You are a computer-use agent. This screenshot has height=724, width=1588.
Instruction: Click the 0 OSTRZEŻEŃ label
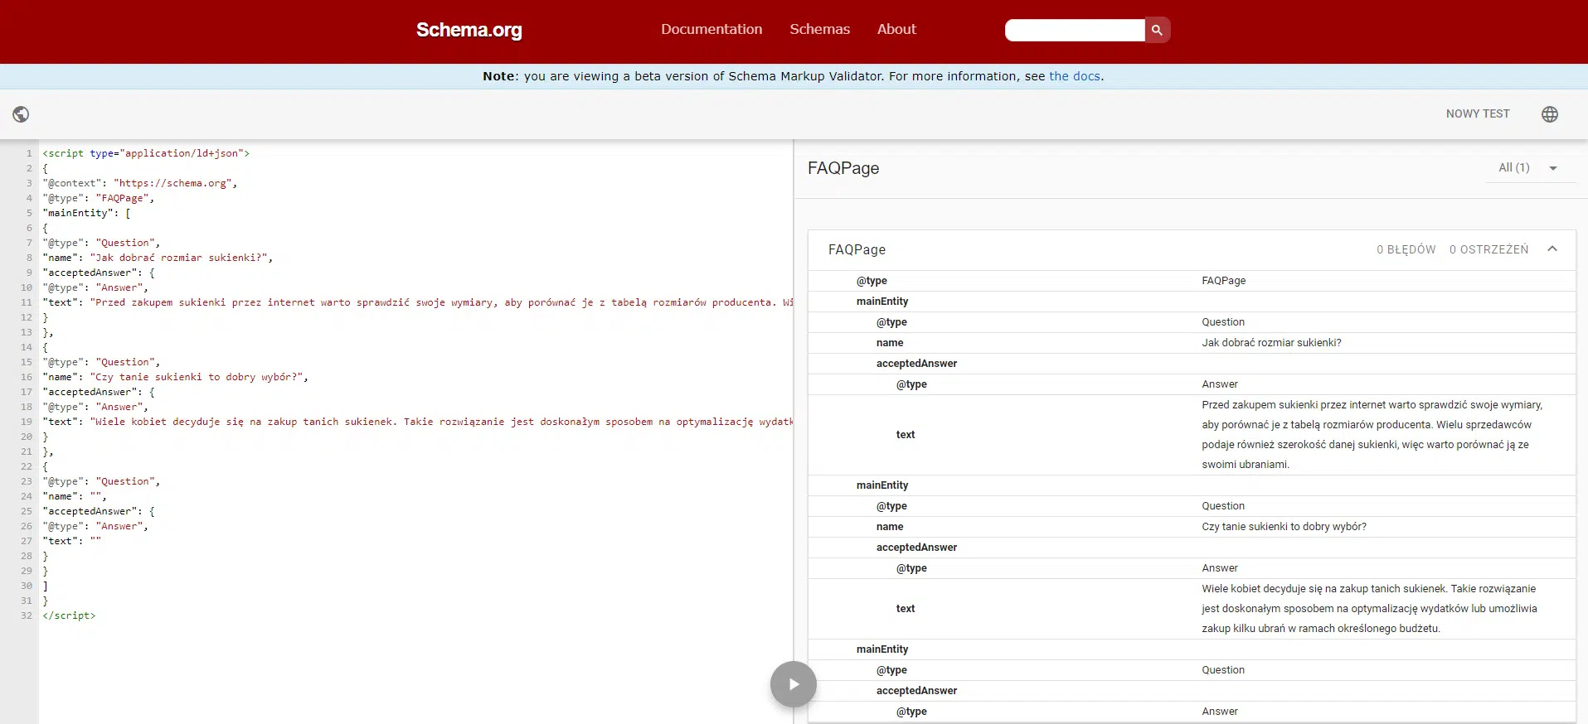click(x=1488, y=249)
